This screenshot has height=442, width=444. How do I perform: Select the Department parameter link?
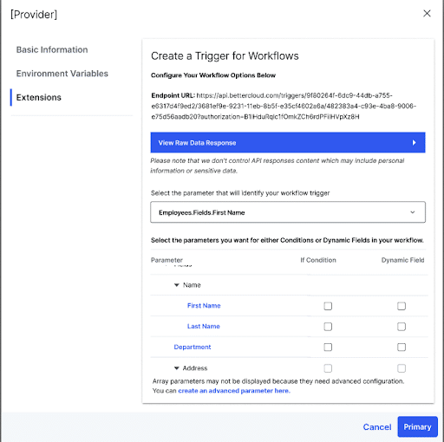click(193, 347)
